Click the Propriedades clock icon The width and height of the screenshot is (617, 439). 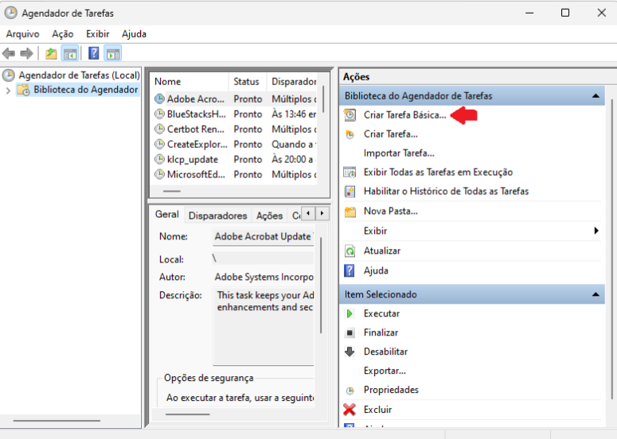350,390
